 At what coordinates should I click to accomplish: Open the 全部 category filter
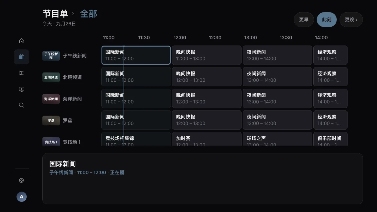88,14
